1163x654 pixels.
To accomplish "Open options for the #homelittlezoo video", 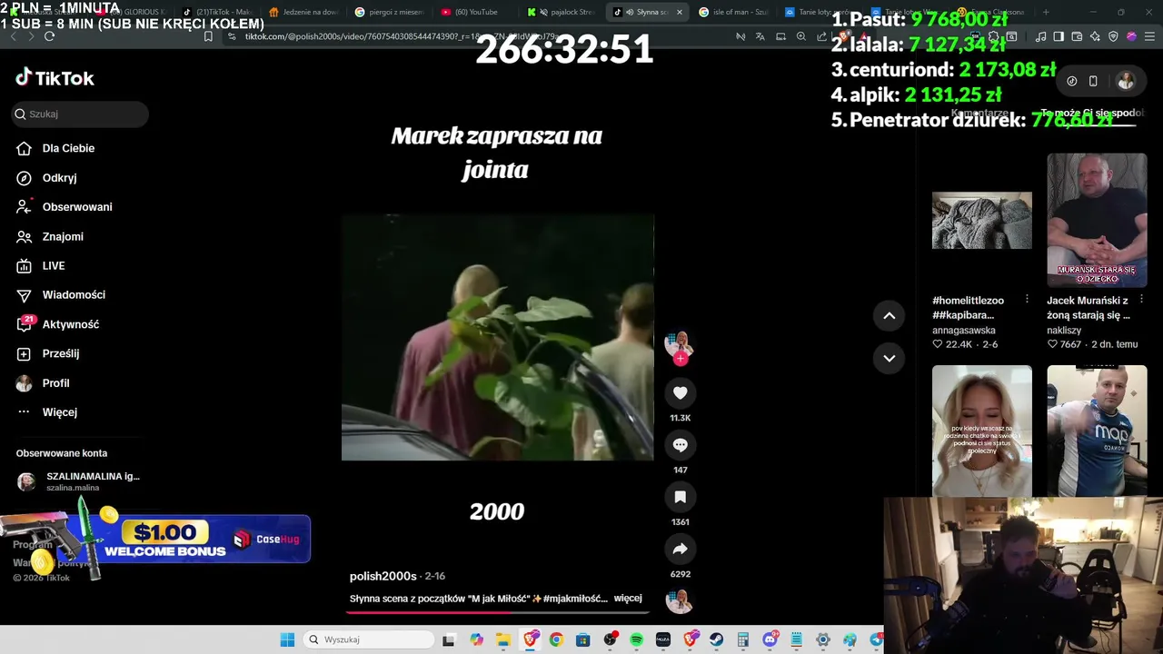I will tap(1027, 300).
